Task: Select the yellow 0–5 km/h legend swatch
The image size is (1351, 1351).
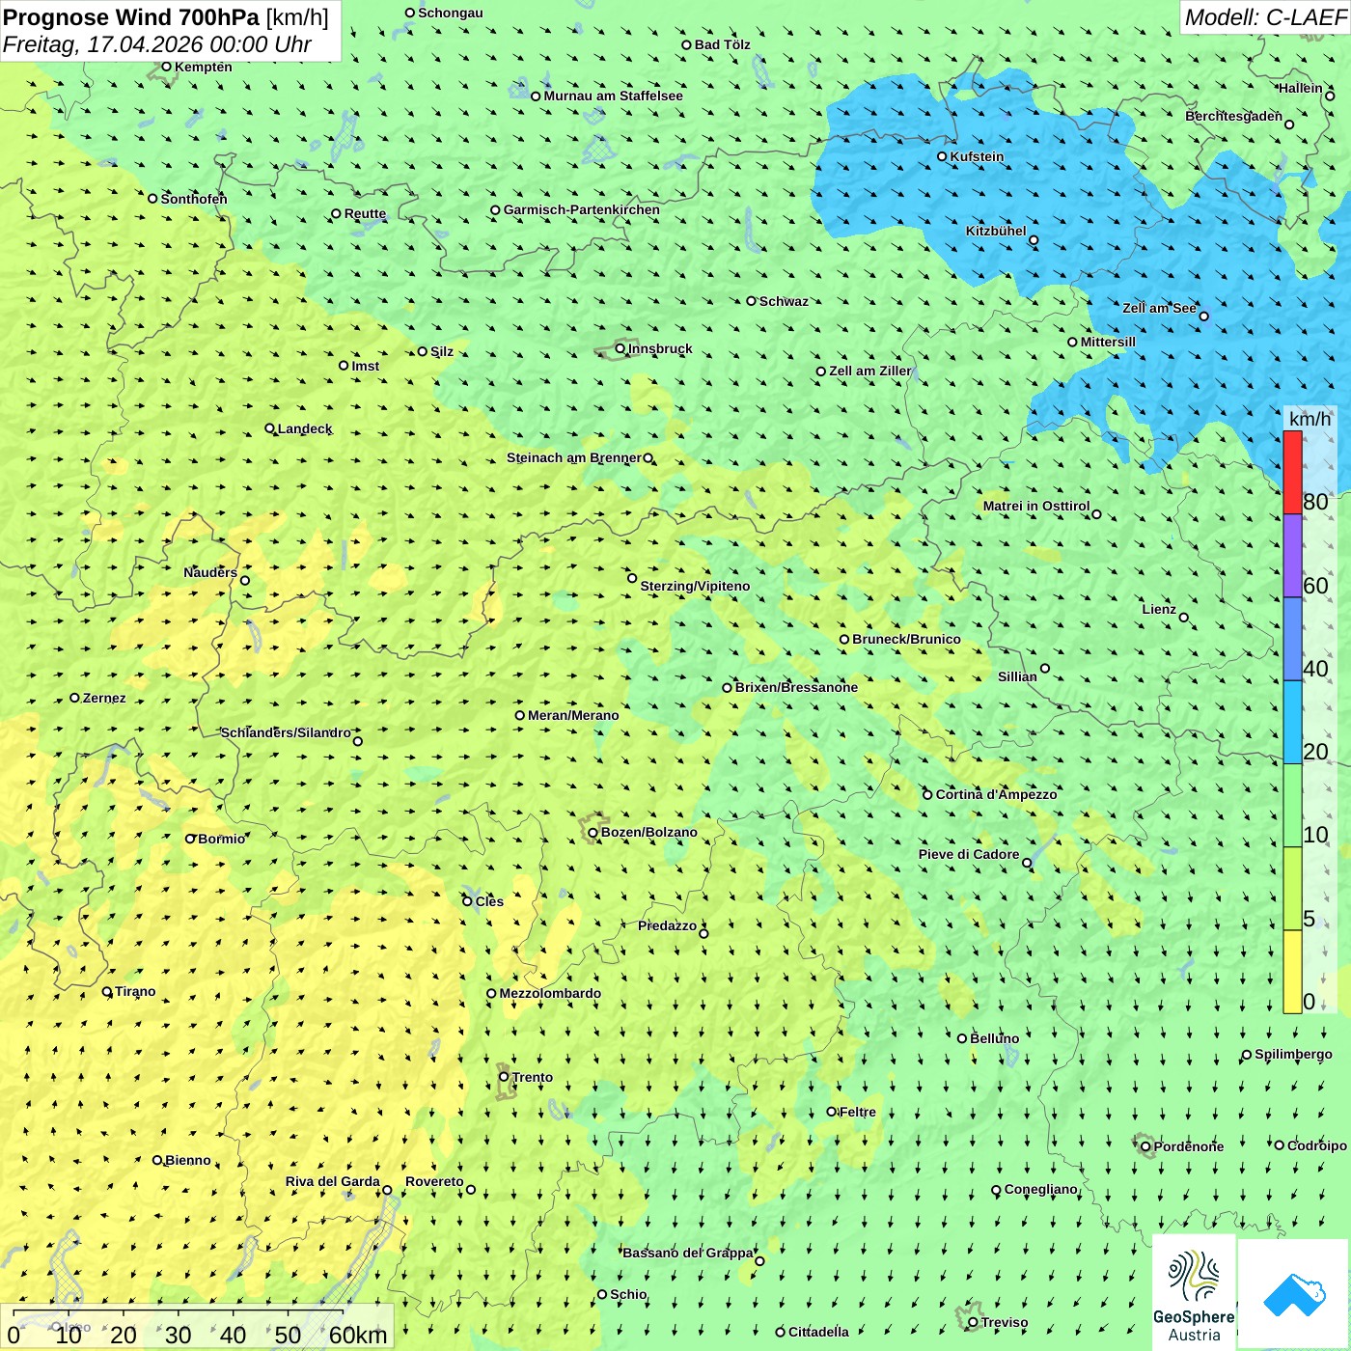Action: [x=1292, y=972]
